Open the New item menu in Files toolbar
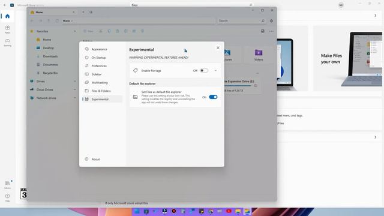Screen dimensions: 384x216 [88, 31]
